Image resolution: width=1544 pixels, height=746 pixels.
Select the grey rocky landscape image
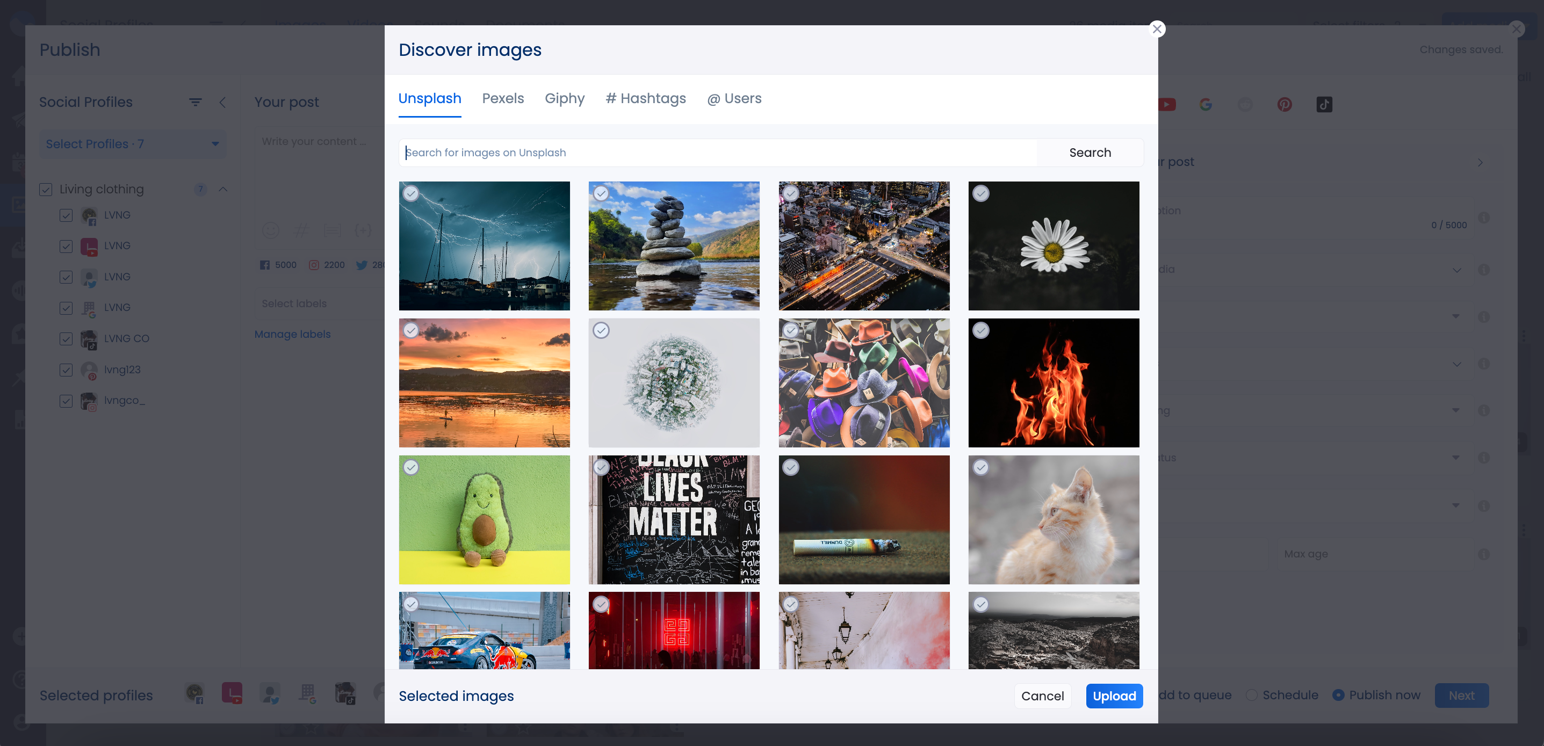[1054, 631]
